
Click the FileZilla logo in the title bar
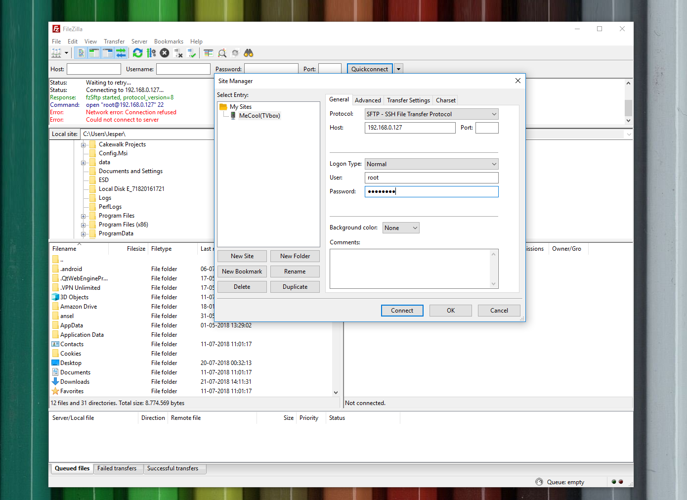[56, 29]
